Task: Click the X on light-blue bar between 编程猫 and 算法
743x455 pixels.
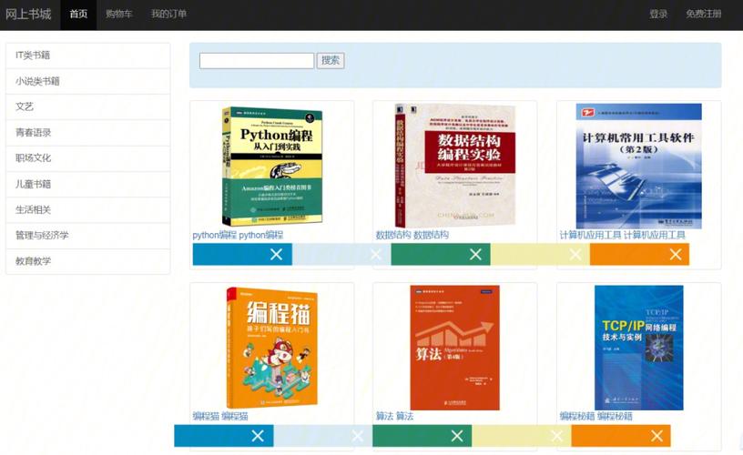Action: (x=358, y=436)
